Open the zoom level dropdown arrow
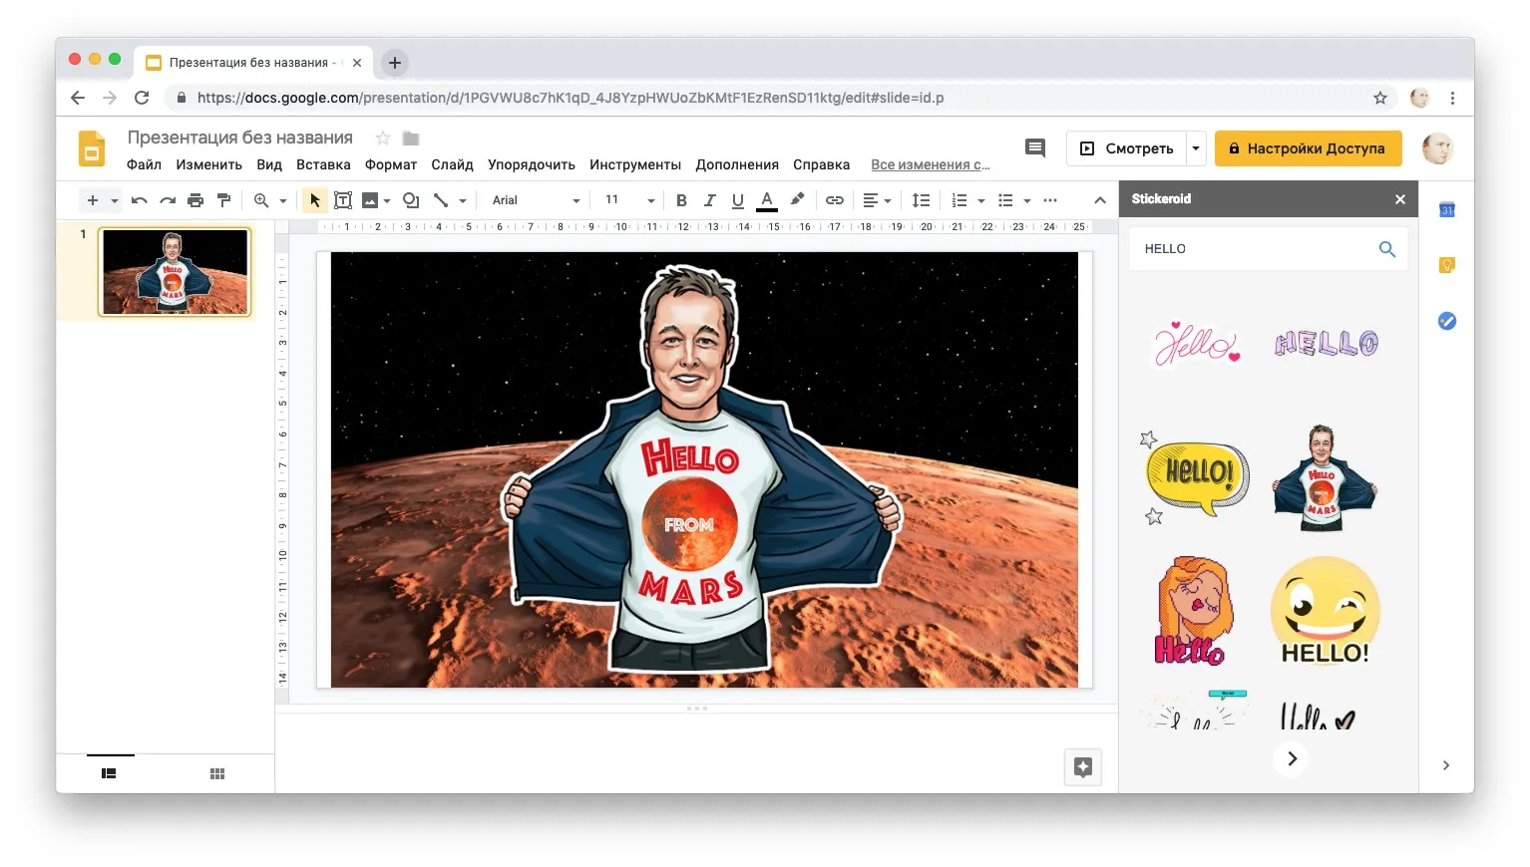 pos(283,201)
